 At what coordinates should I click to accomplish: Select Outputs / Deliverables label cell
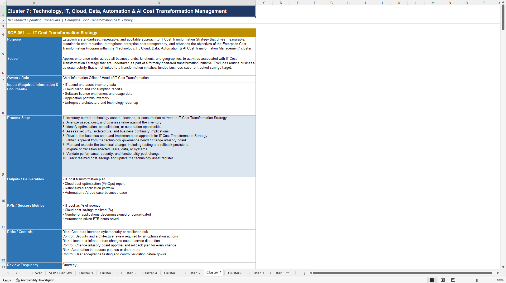click(34, 190)
